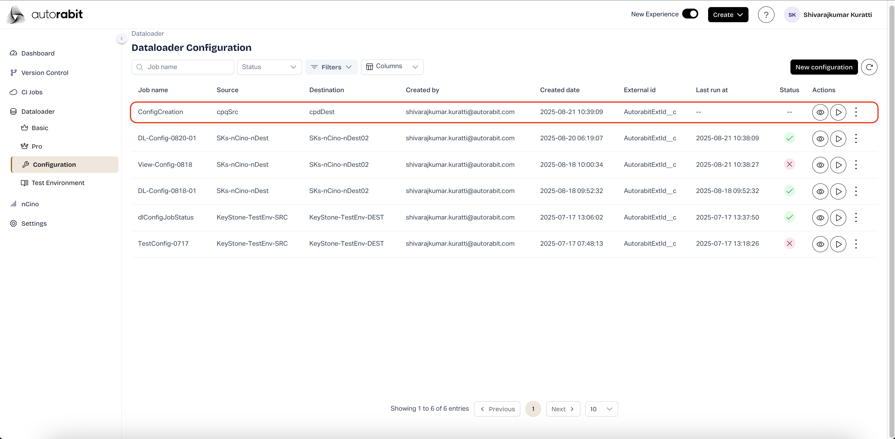Click the refresh icon beside New configuration
The image size is (895, 439).
point(869,67)
